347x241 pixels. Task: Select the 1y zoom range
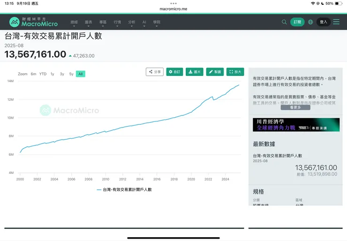(x=52, y=74)
